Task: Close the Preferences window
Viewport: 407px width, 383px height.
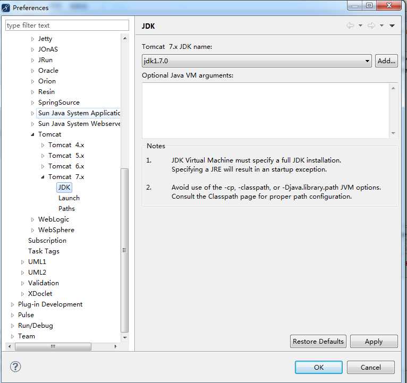Action: [389, 5]
